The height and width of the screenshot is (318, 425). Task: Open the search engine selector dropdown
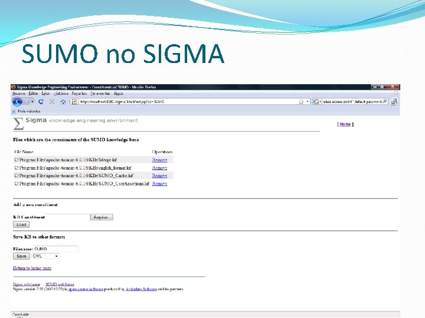point(317,102)
